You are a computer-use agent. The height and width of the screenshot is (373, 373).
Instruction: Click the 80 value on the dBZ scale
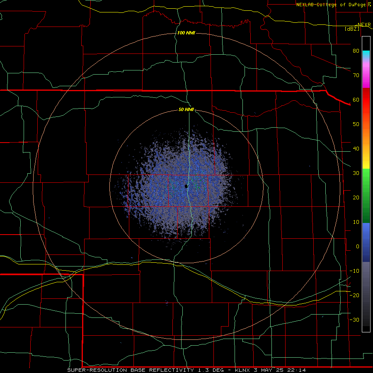(356, 51)
